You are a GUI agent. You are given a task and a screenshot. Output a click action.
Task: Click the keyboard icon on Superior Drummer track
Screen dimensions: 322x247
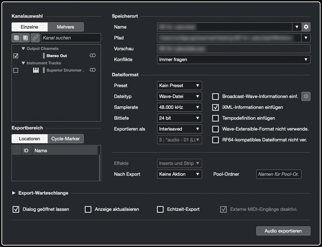pyautogui.click(x=36, y=70)
